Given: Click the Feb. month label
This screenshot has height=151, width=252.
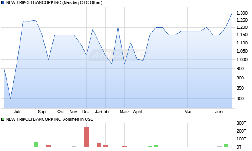Looking at the screenshot, I should click(106, 112).
